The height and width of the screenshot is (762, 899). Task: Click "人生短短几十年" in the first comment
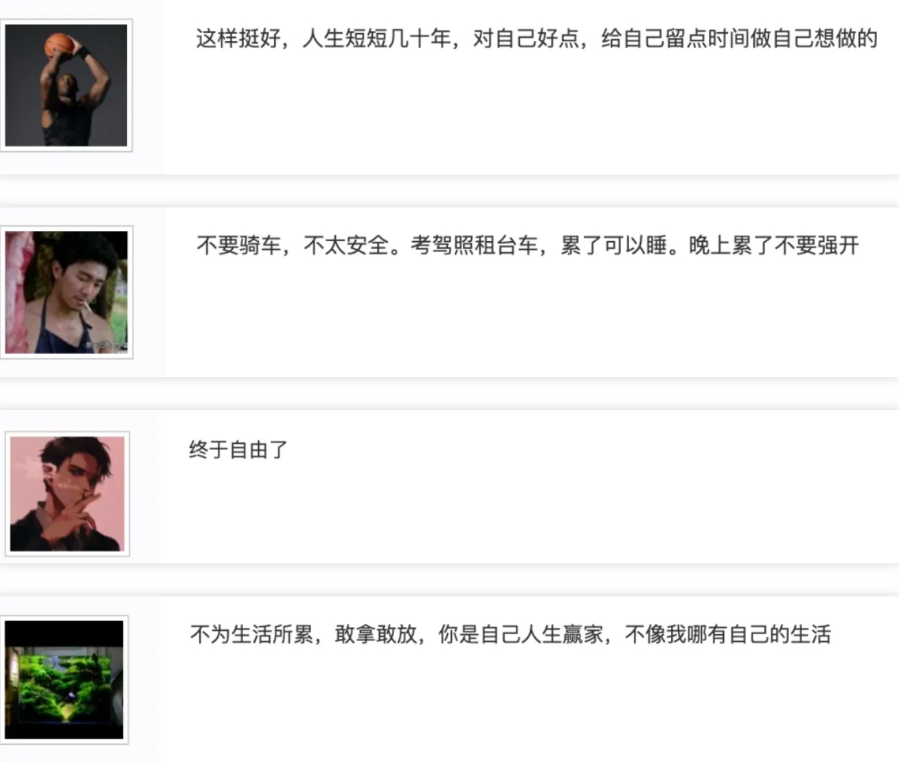(x=376, y=38)
